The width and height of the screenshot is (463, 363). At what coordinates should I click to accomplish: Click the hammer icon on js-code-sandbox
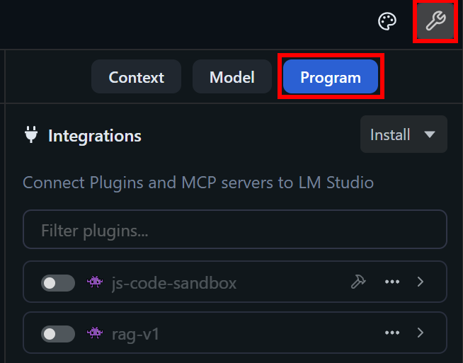coord(358,282)
